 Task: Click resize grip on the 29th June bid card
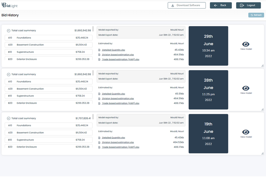pyautogui.click(x=262, y=65)
